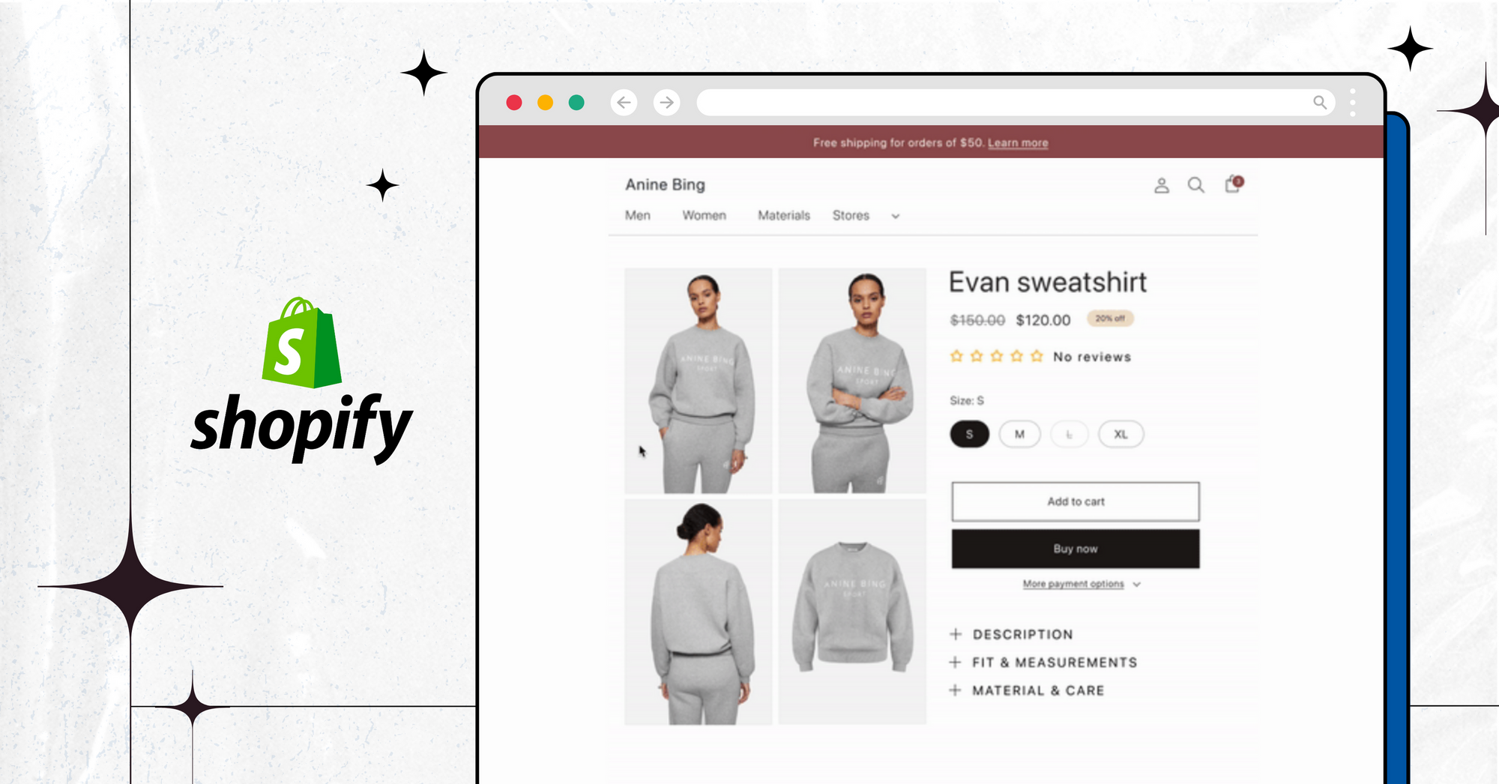This screenshot has height=784, width=1499.
Task: Click the Add to cart button
Action: click(x=1076, y=501)
